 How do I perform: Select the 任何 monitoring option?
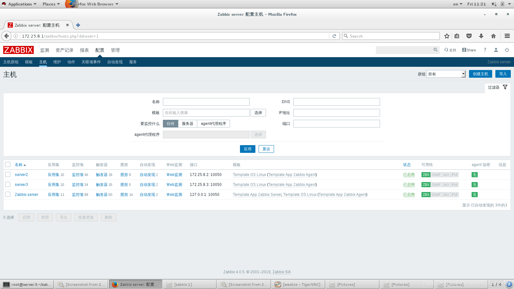click(171, 124)
